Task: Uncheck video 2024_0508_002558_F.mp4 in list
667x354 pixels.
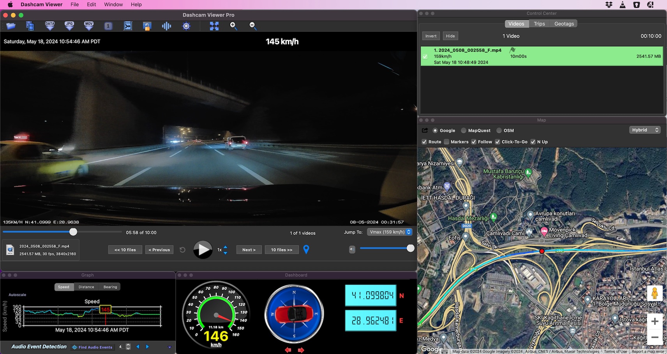Action: (x=425, y=56)
